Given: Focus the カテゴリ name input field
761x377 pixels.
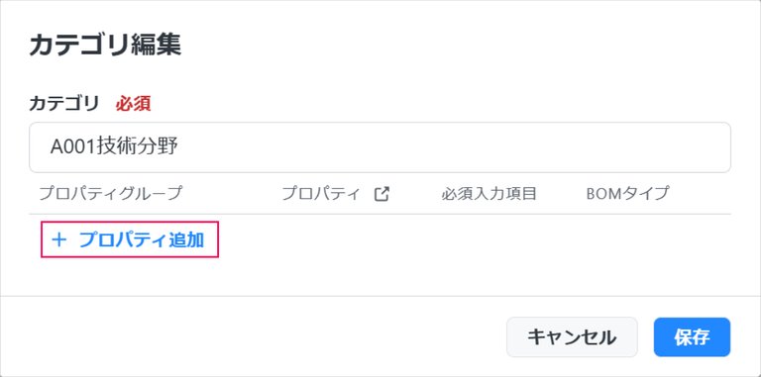Looking at the screenshot, I should pyautogui.click(x=380, y=147).
